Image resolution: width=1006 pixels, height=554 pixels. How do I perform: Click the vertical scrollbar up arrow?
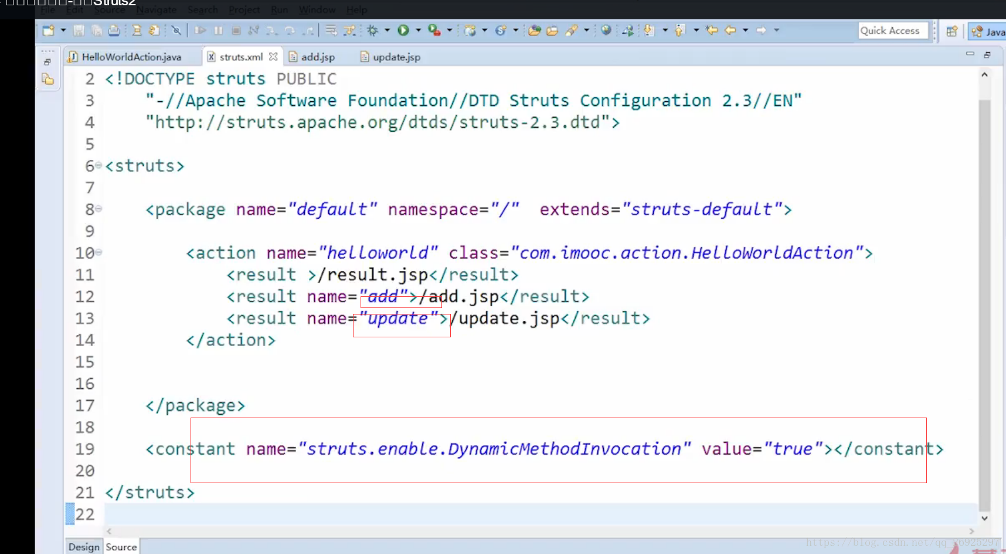(985, 74)
